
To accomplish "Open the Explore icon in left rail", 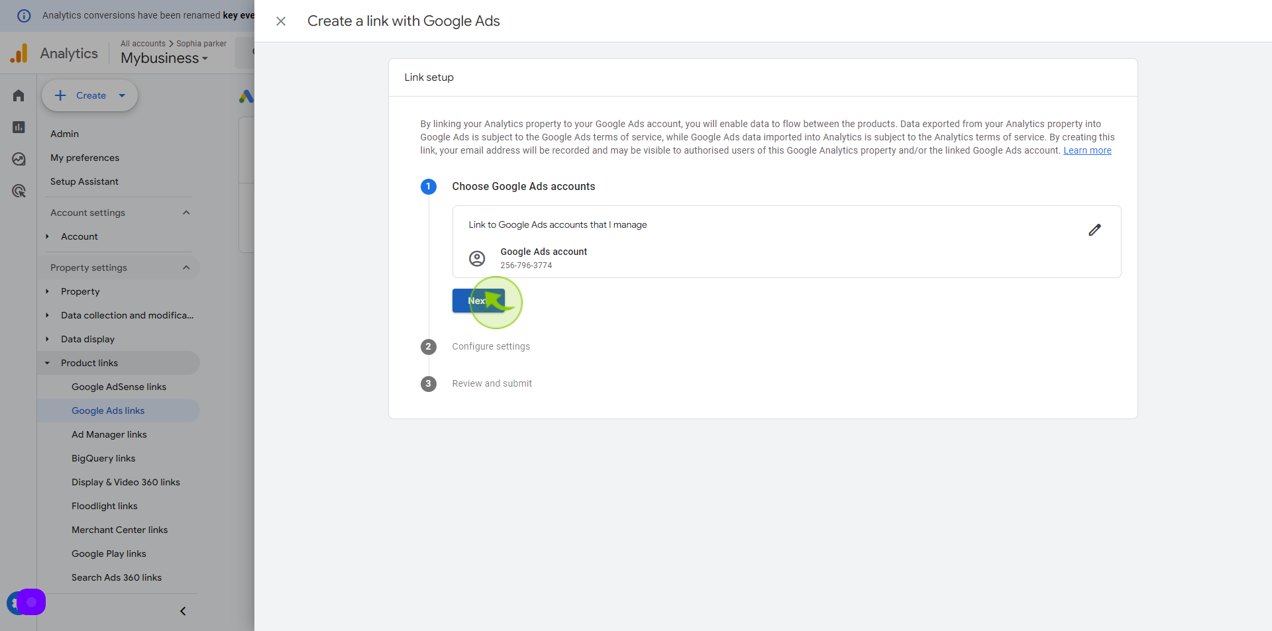I will coord(19,159).
